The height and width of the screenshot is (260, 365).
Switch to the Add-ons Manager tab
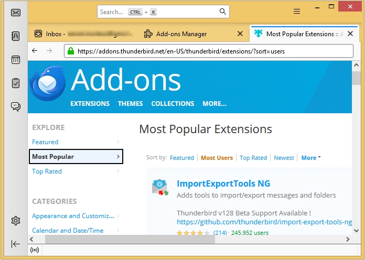(194, 34)
